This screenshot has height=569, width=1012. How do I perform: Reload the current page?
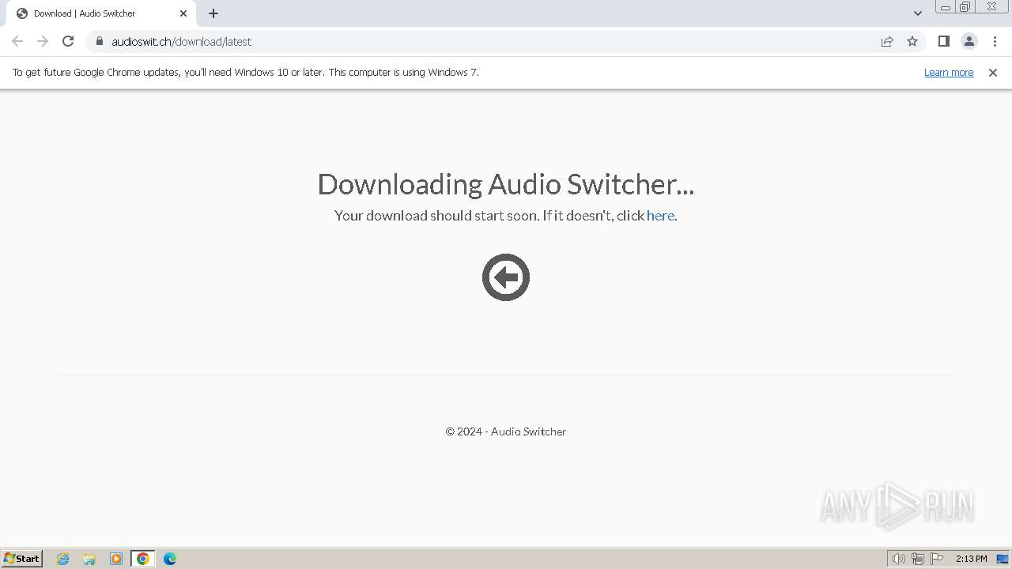coord(68,41)
